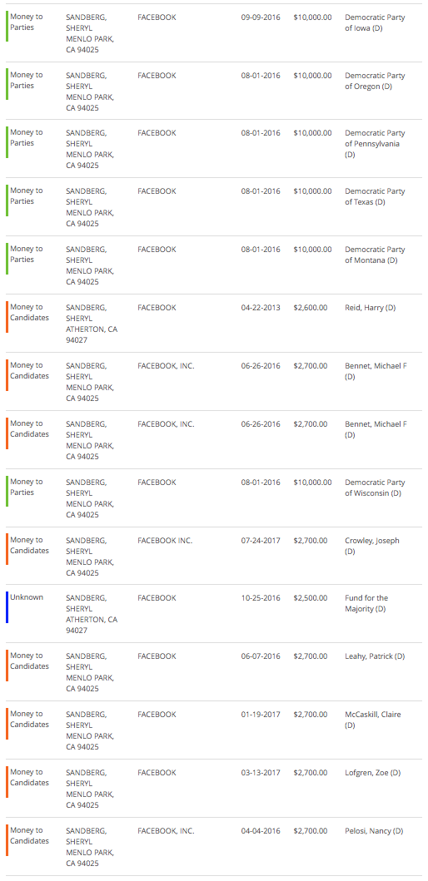Click Democratic Party of Texas recipient
Screen dimensions: 428x881
(x=375, y=196)
